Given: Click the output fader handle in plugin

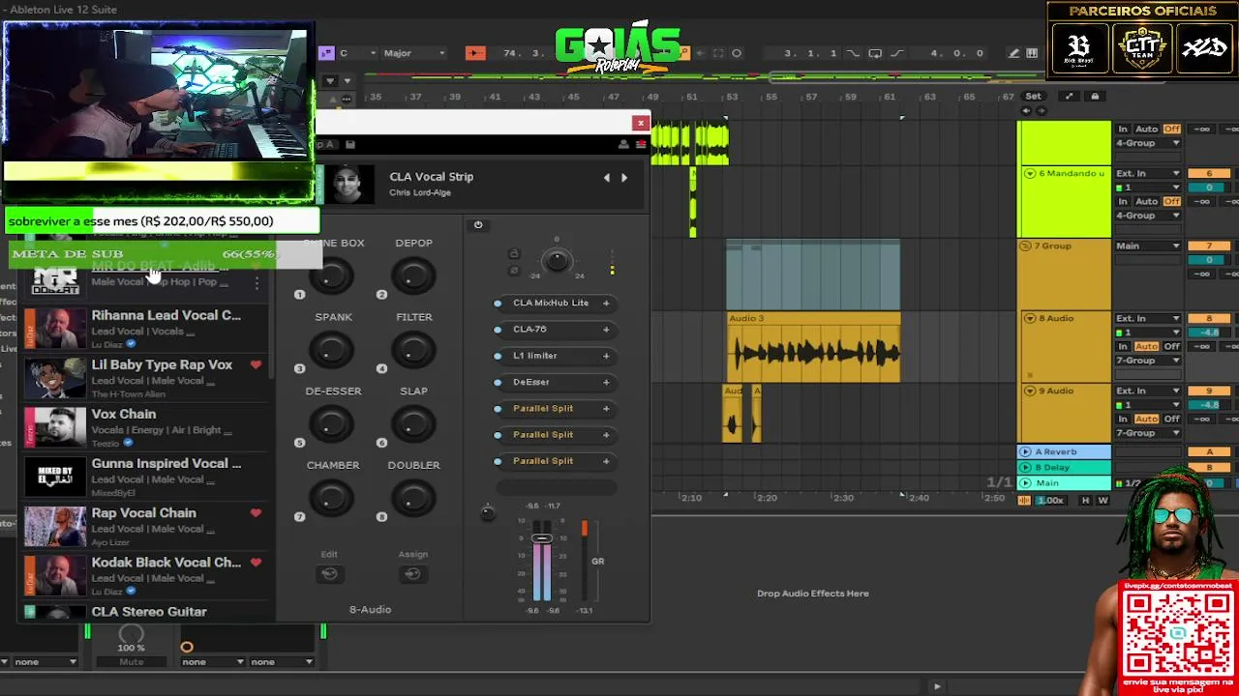Looking at the screenshot, I should (542, 538).
